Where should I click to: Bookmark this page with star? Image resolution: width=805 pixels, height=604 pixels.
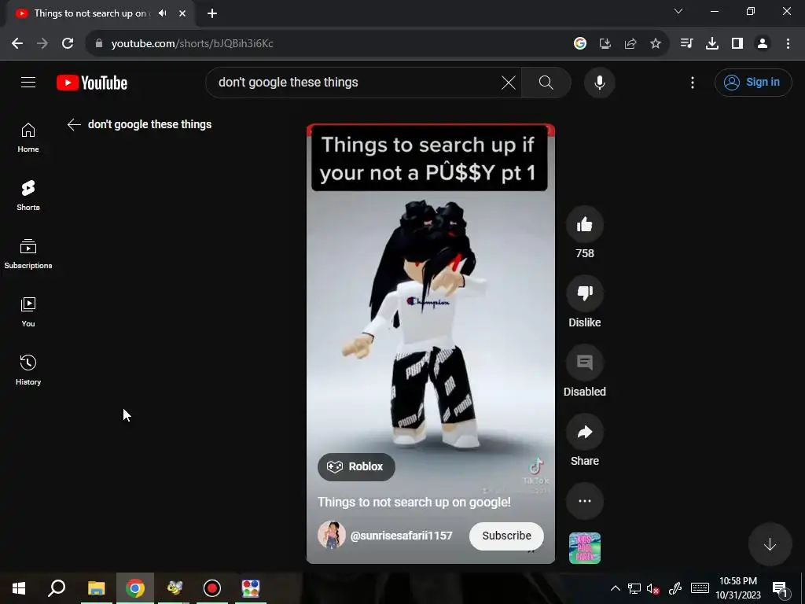[656, 44]
